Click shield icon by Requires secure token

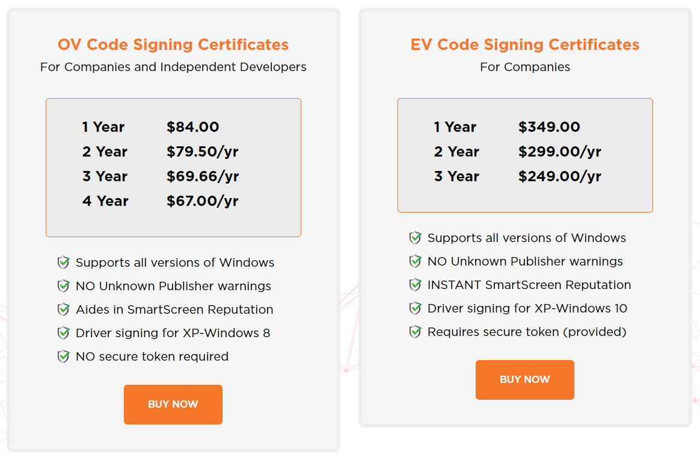415,332
